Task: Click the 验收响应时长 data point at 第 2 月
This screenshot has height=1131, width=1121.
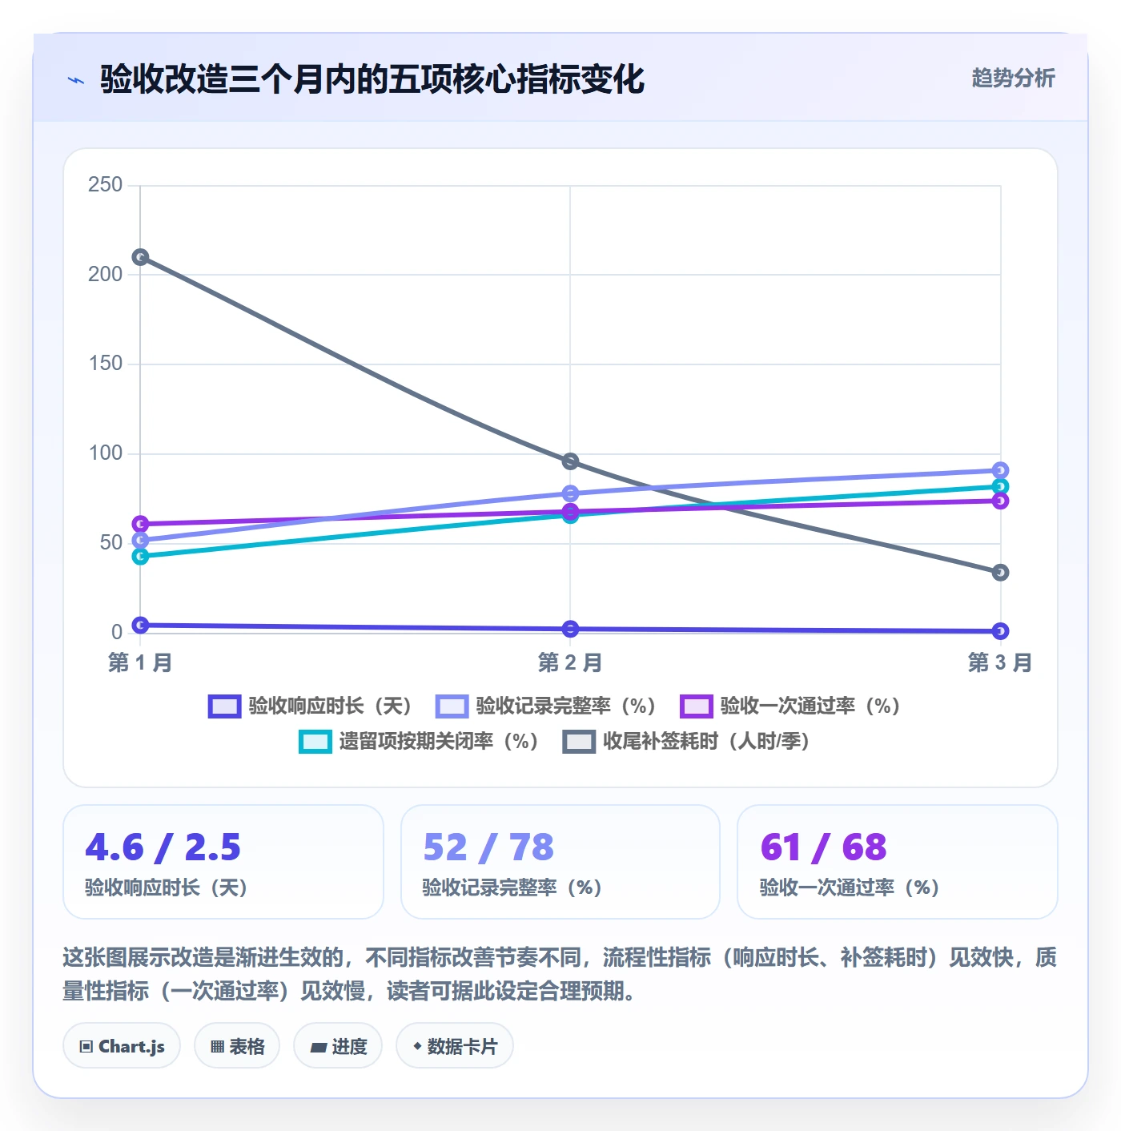Action: click(570, 629)
